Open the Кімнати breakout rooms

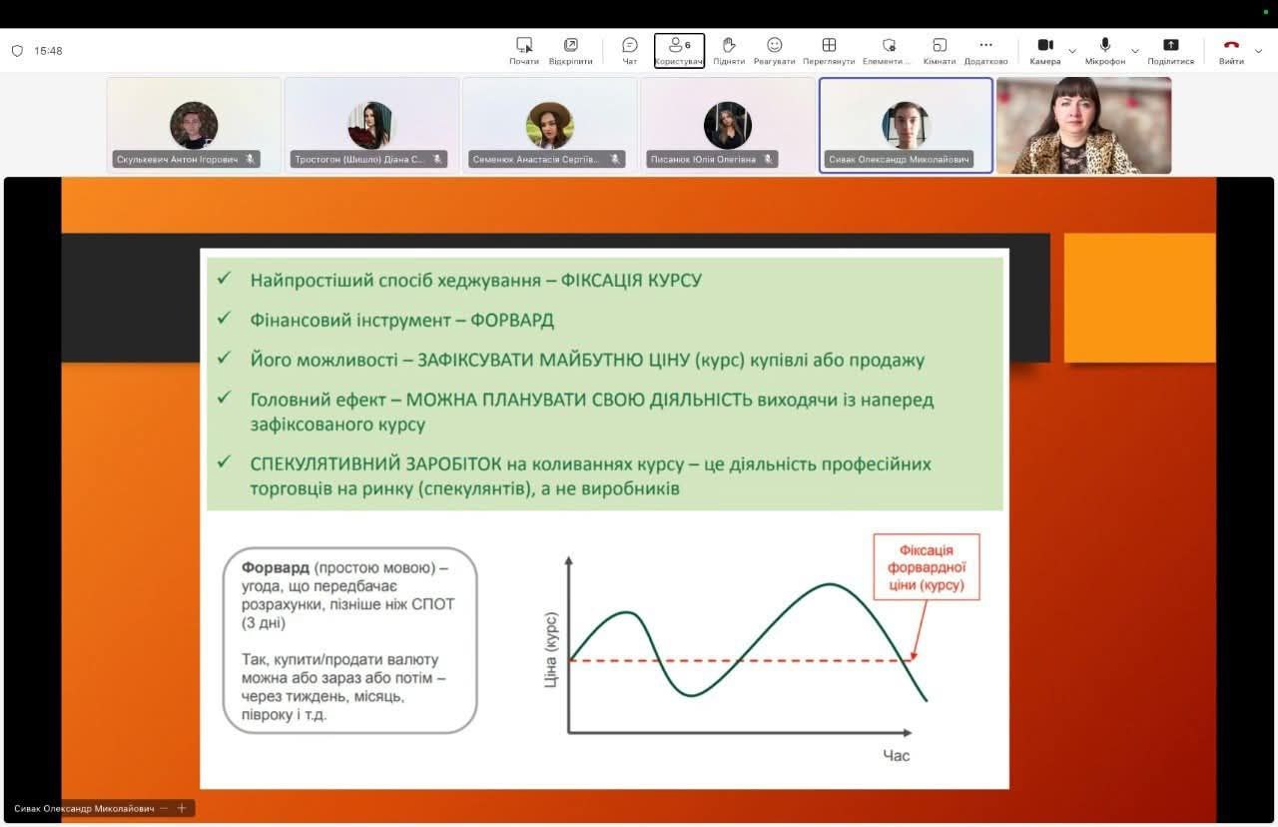tap(940, 50)
